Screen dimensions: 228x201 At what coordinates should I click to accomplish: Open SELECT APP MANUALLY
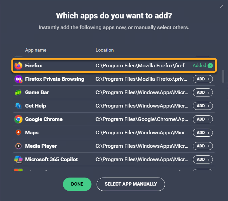(131, 184)
